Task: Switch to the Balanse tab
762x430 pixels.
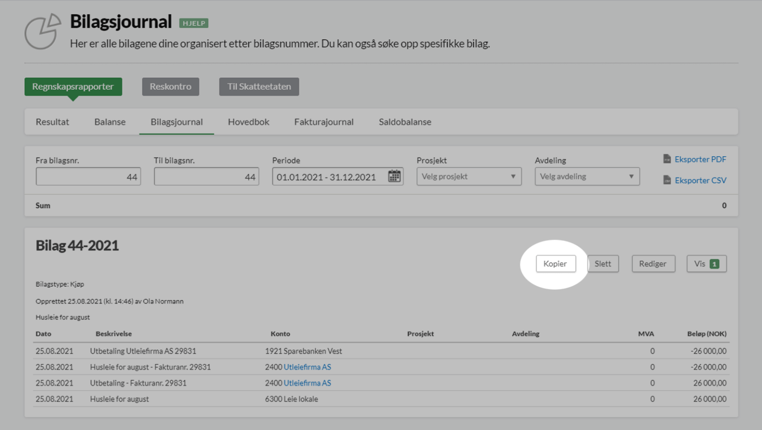Action: tap(110, 122)
